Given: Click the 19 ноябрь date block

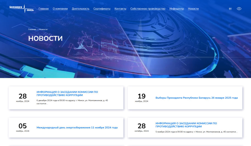Looking at the screenshot, I should (x=141, y=98).
